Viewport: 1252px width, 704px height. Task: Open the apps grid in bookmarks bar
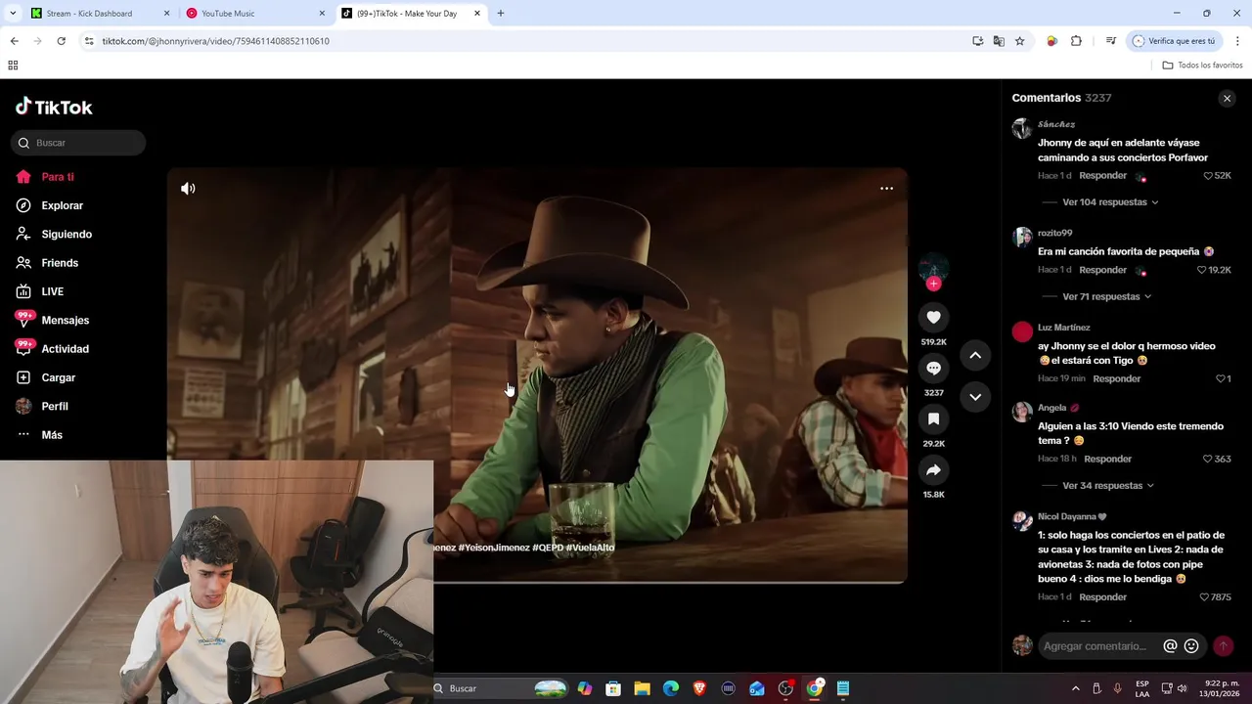click(x=13, y=66)
